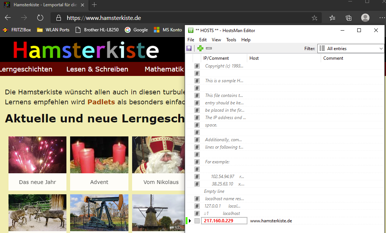Image resolution: width=386 pixels, height=233 pixels.
Task: Open Lesen & Schreiben navigation item
Action: (97, 69)
